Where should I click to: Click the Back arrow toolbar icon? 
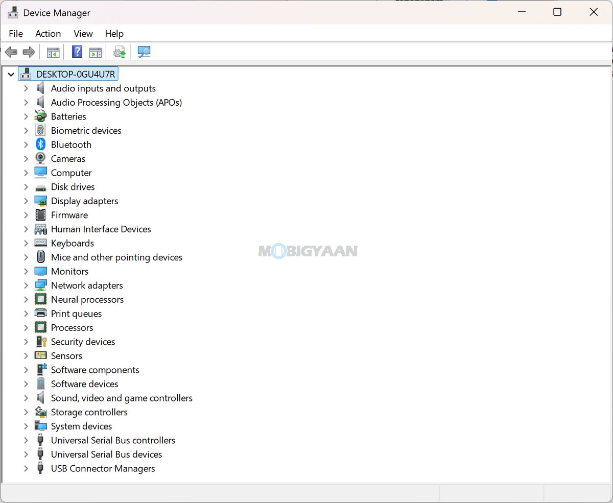pos(11,52)
